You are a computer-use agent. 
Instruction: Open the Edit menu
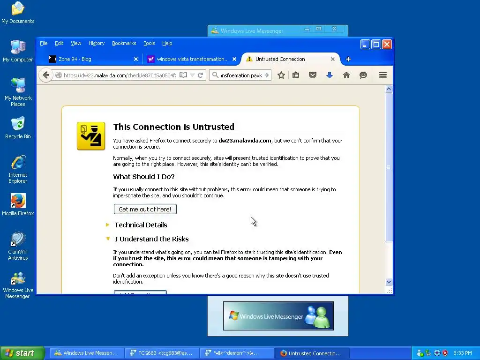pyautogui.click(x=59, y=43)
